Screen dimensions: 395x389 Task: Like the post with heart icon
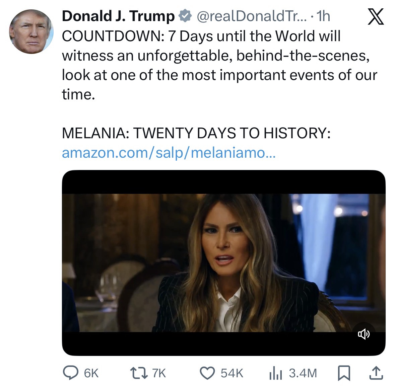(x=207, y=373)
